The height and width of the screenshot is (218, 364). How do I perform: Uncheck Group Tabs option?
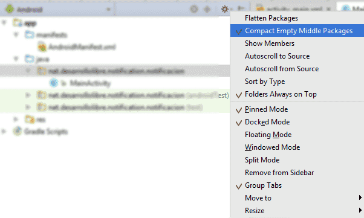coord(297,185)
